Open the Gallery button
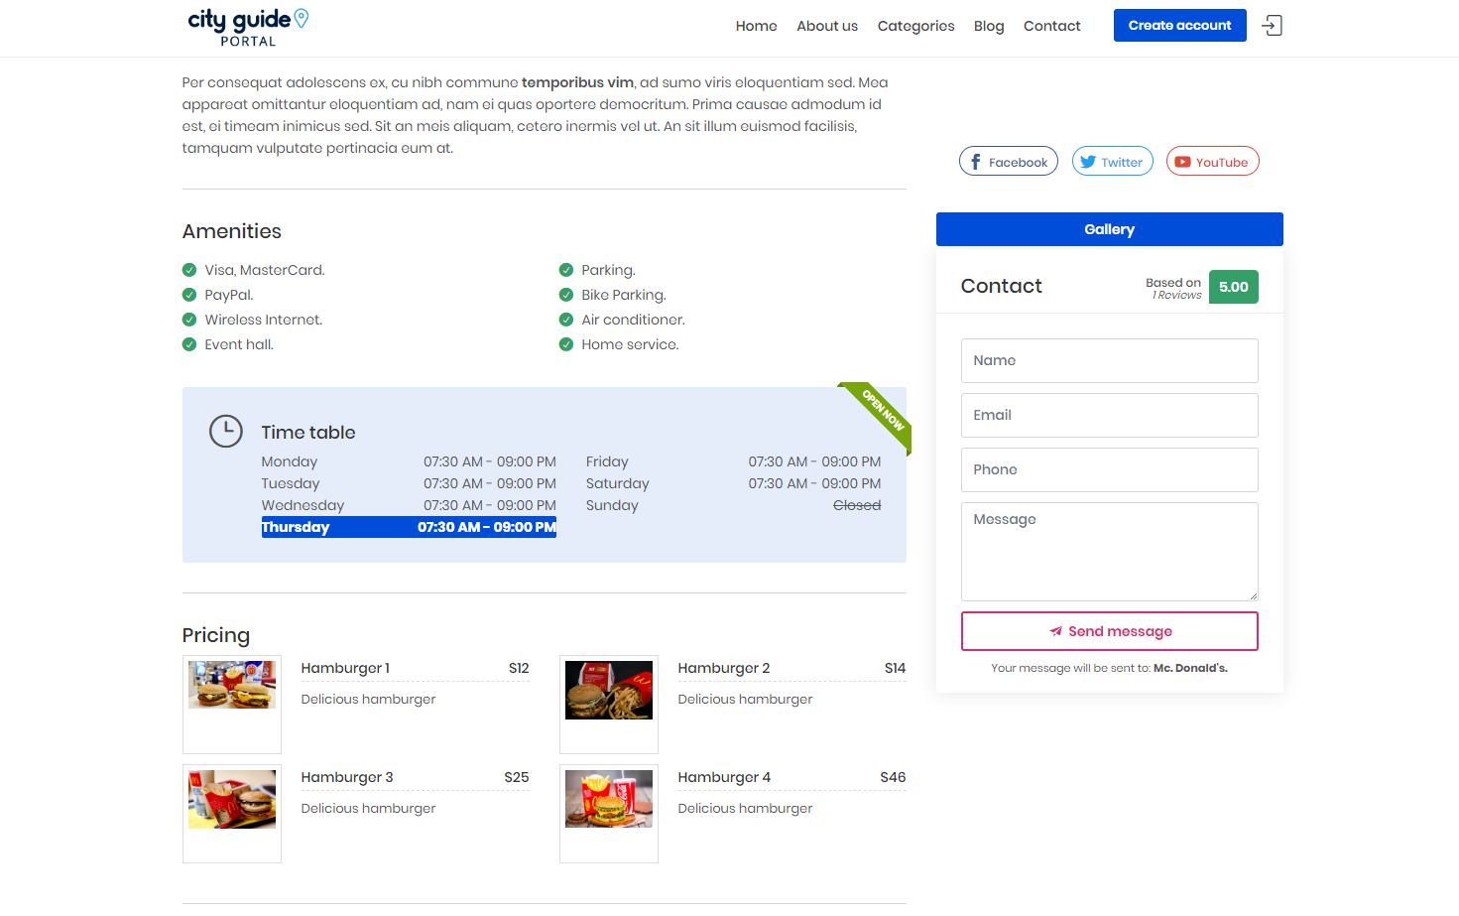1459x916 pixels. [x=1109, y=229]
